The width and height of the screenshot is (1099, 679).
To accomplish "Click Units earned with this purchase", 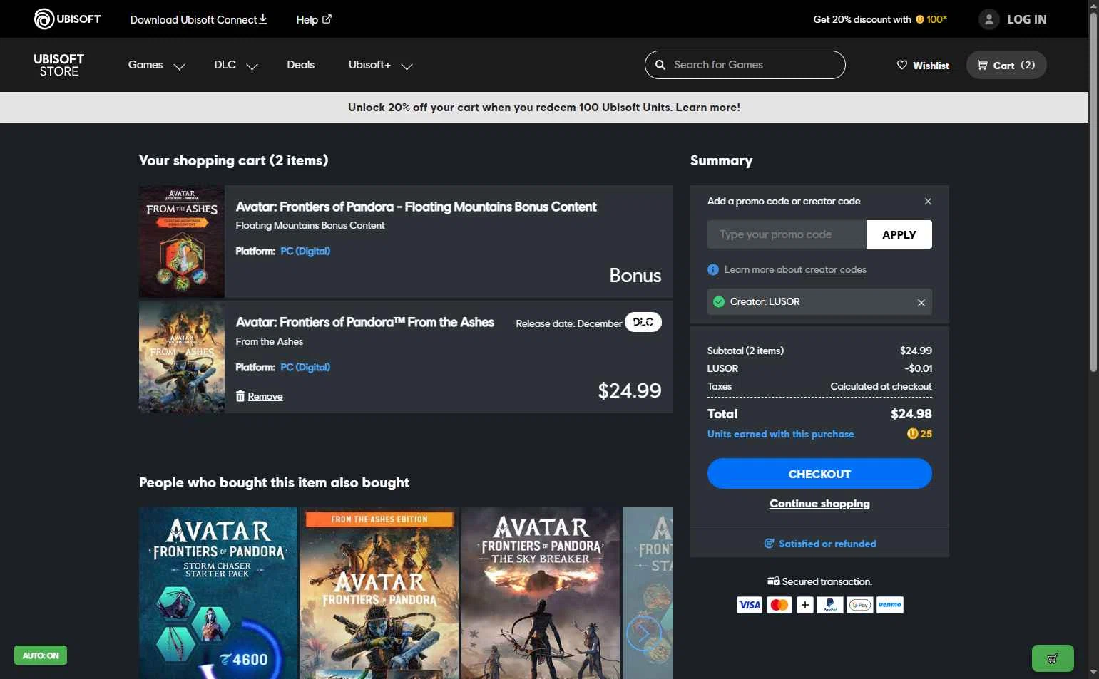I will tap(780, 434).
